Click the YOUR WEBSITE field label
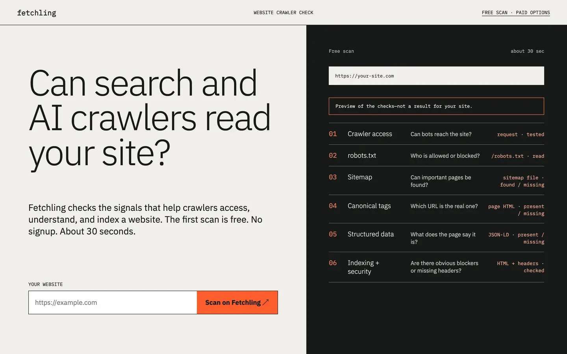 (46, 284)
